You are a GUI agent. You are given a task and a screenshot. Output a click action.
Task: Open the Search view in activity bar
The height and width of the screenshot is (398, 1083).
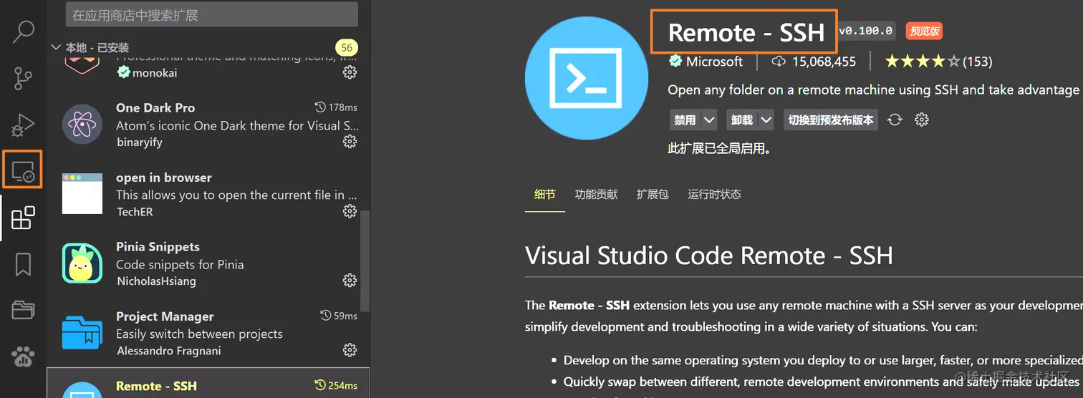click(24, 31)
